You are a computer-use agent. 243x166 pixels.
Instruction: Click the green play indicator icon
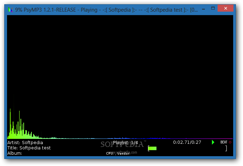click(x=213, y=142)
